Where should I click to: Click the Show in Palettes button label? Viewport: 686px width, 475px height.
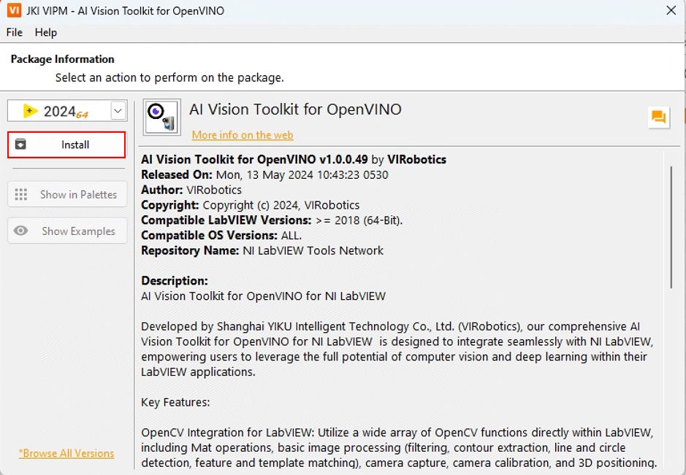pos(78,195)
